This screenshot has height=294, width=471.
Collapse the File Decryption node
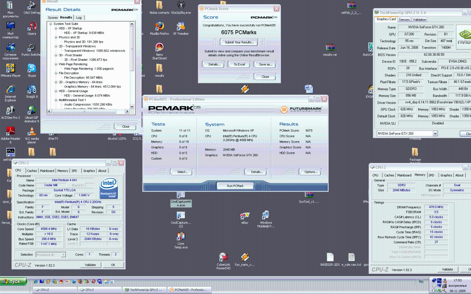[x=56, y=73]
